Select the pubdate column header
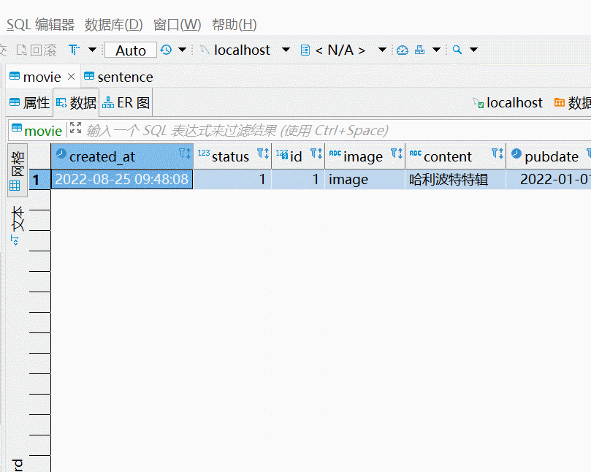591x472 pixels. 549,156
